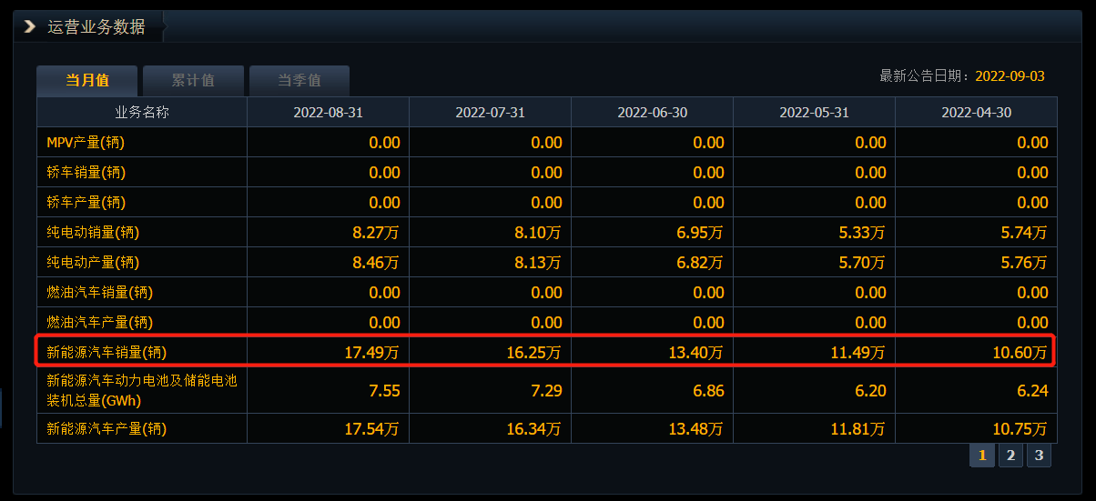
Task: Switch to the 当季值 tab
Action: click(x=299, y=81)
